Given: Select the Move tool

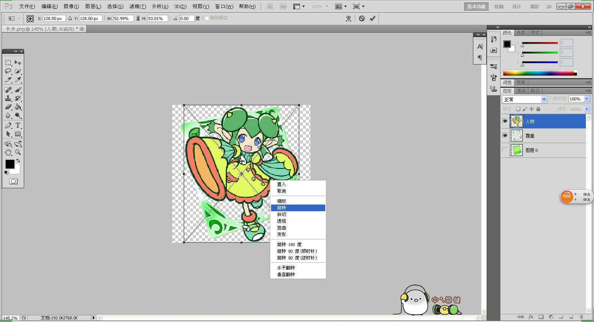Looking at the screenshot, I should click(x=18, y=63).
